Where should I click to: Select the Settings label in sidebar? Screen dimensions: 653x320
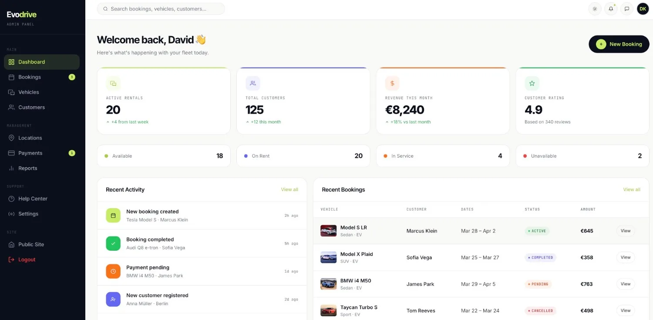coord(28,214)
